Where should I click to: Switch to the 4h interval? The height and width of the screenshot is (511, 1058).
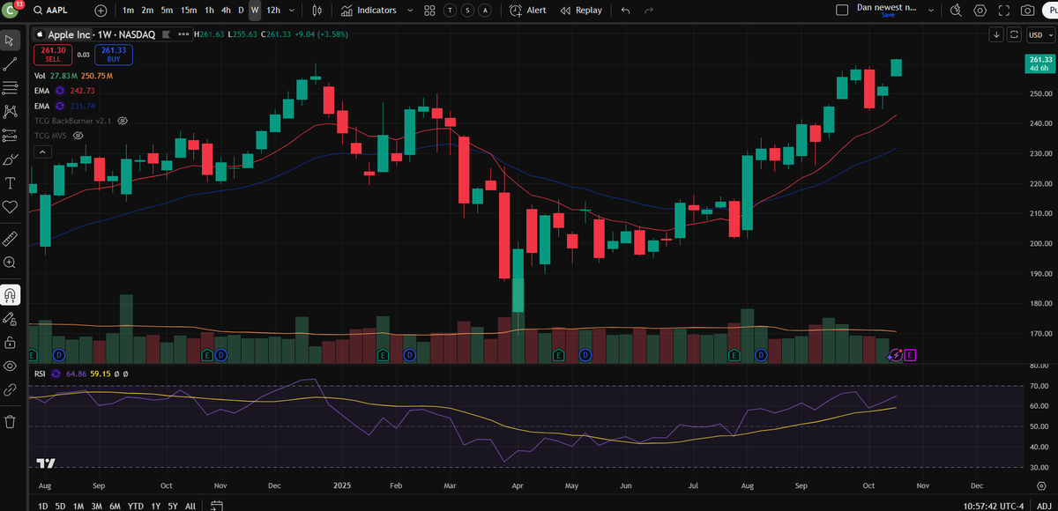coord(227,11)
